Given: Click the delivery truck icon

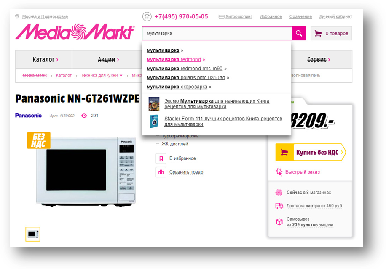Looking at the screenshot, I should pyautogui.click(x=279, y=206).
